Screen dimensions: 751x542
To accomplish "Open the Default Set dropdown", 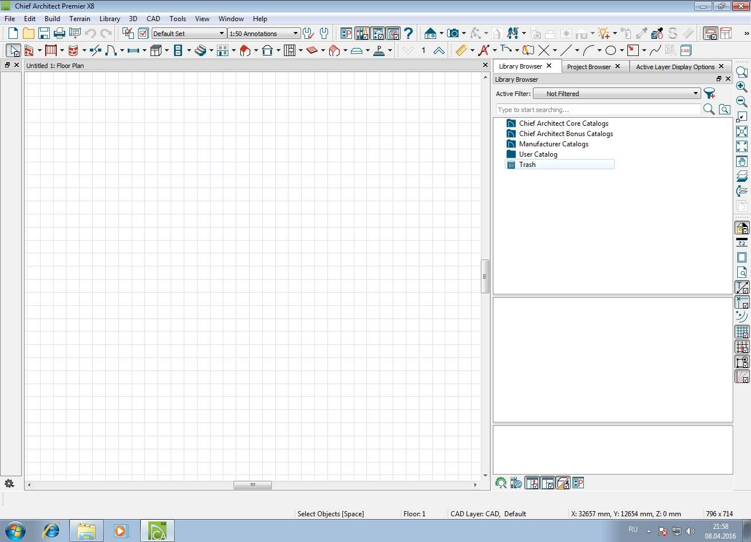I will tap(189, 33).
